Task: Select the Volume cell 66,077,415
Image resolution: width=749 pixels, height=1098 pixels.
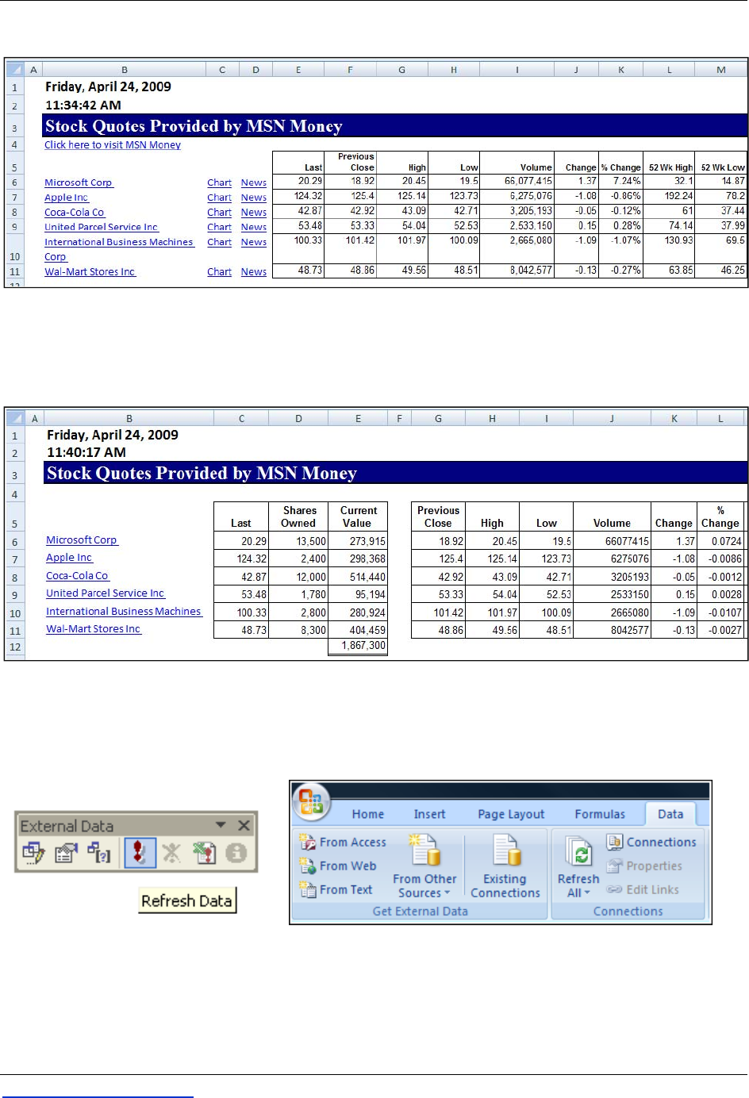Action: pyautogui.click(x=517, y=182)
